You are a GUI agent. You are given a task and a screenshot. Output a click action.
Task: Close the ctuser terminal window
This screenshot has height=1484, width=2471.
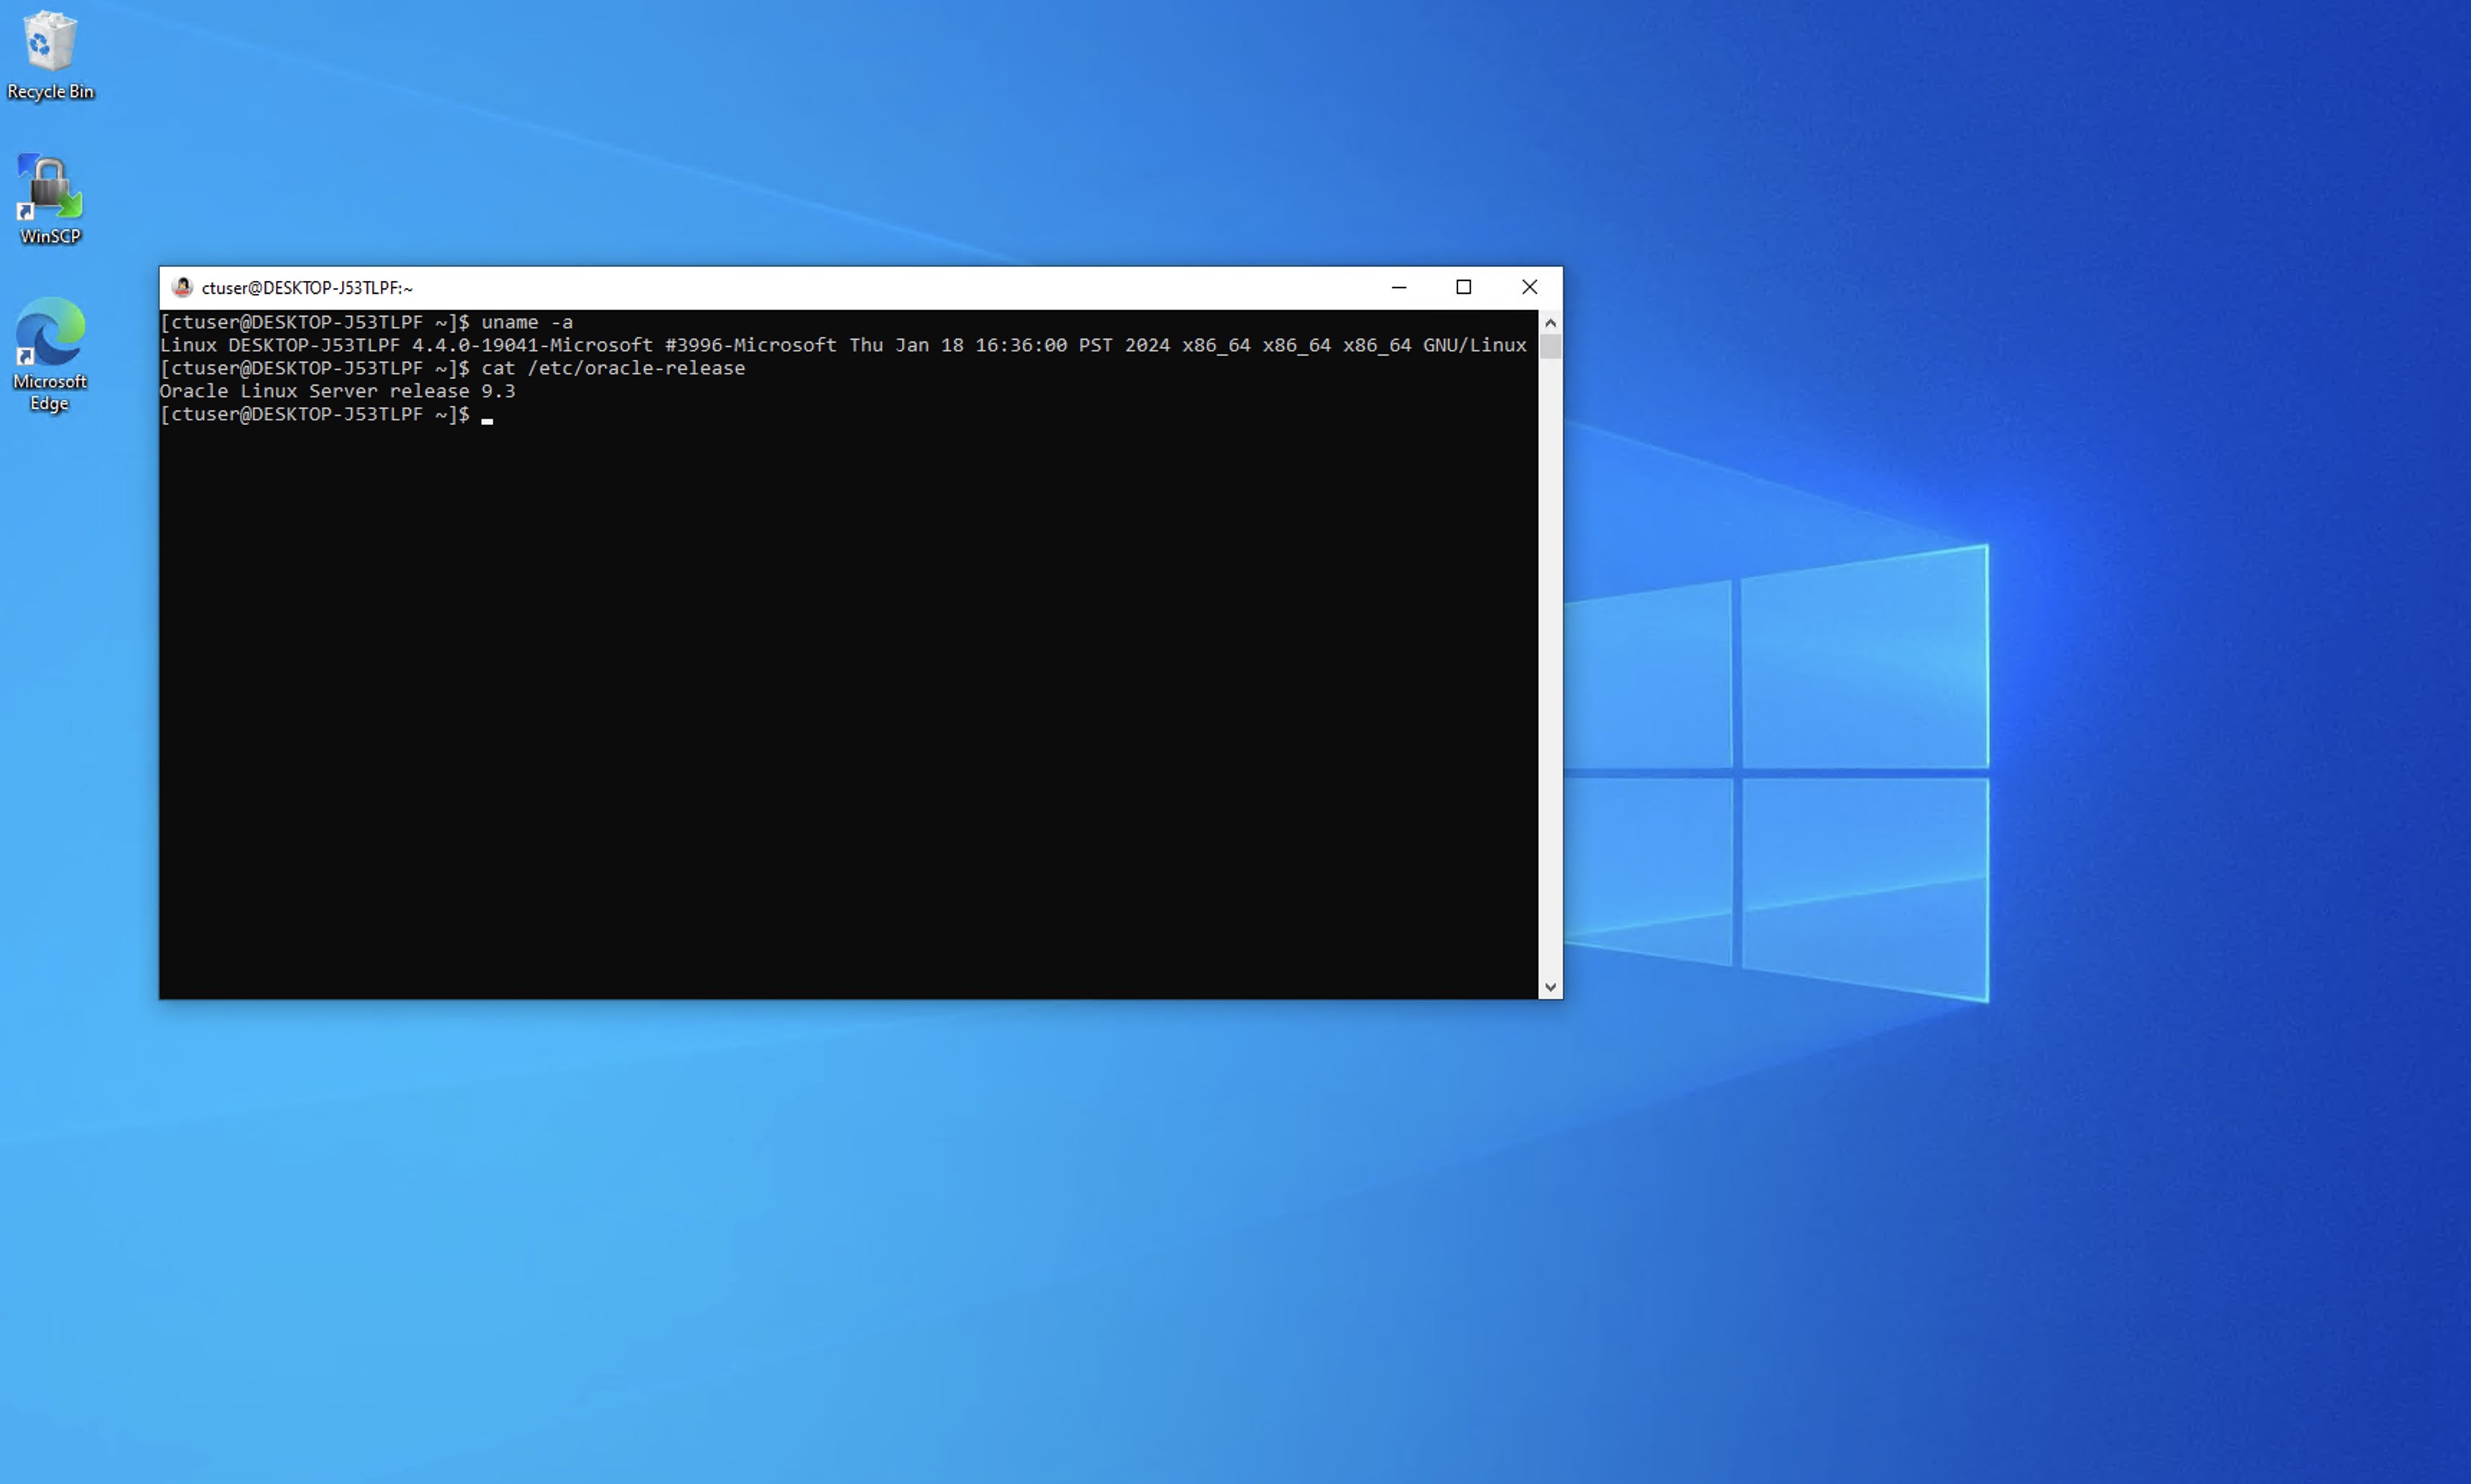1529,287
